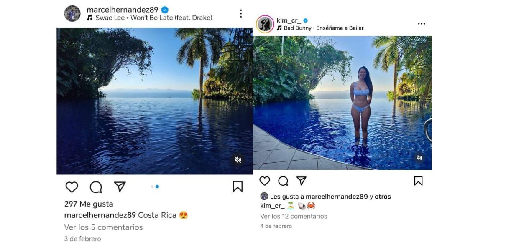Like marcelhernandez89's pool post
Image resolution: width=506 pixels, height=242 pixels.
[x=72, y=187]
